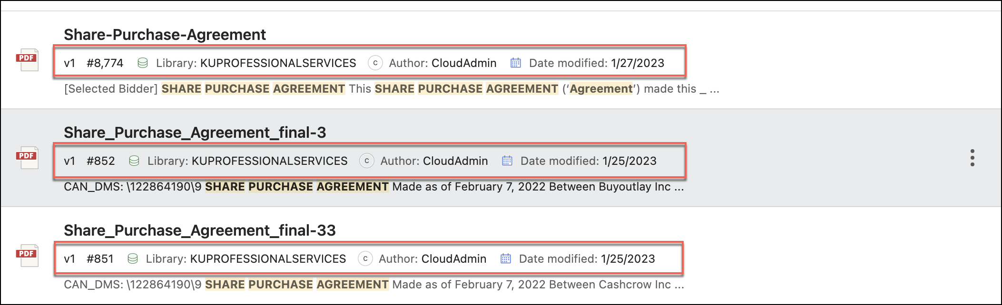The width and height of the screenshot is (1002, 305).
Task: Click calendar icon beside 1/27/2023 date
Action: 516,63
